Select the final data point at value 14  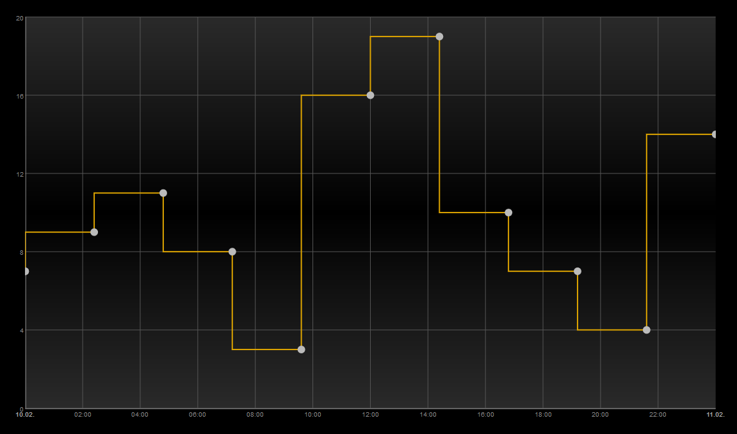pos(714,134)
